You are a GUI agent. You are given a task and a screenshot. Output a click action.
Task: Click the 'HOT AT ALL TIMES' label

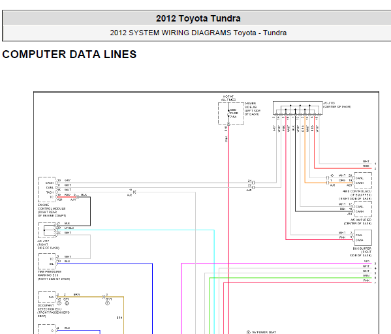click(x=228, y=98)
